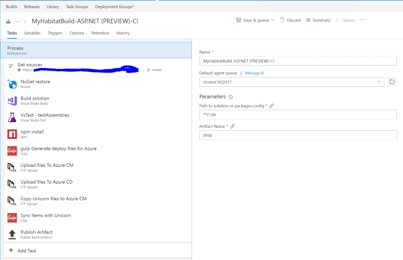Click the Visual Studio Build solution icon

click(12, 101)
